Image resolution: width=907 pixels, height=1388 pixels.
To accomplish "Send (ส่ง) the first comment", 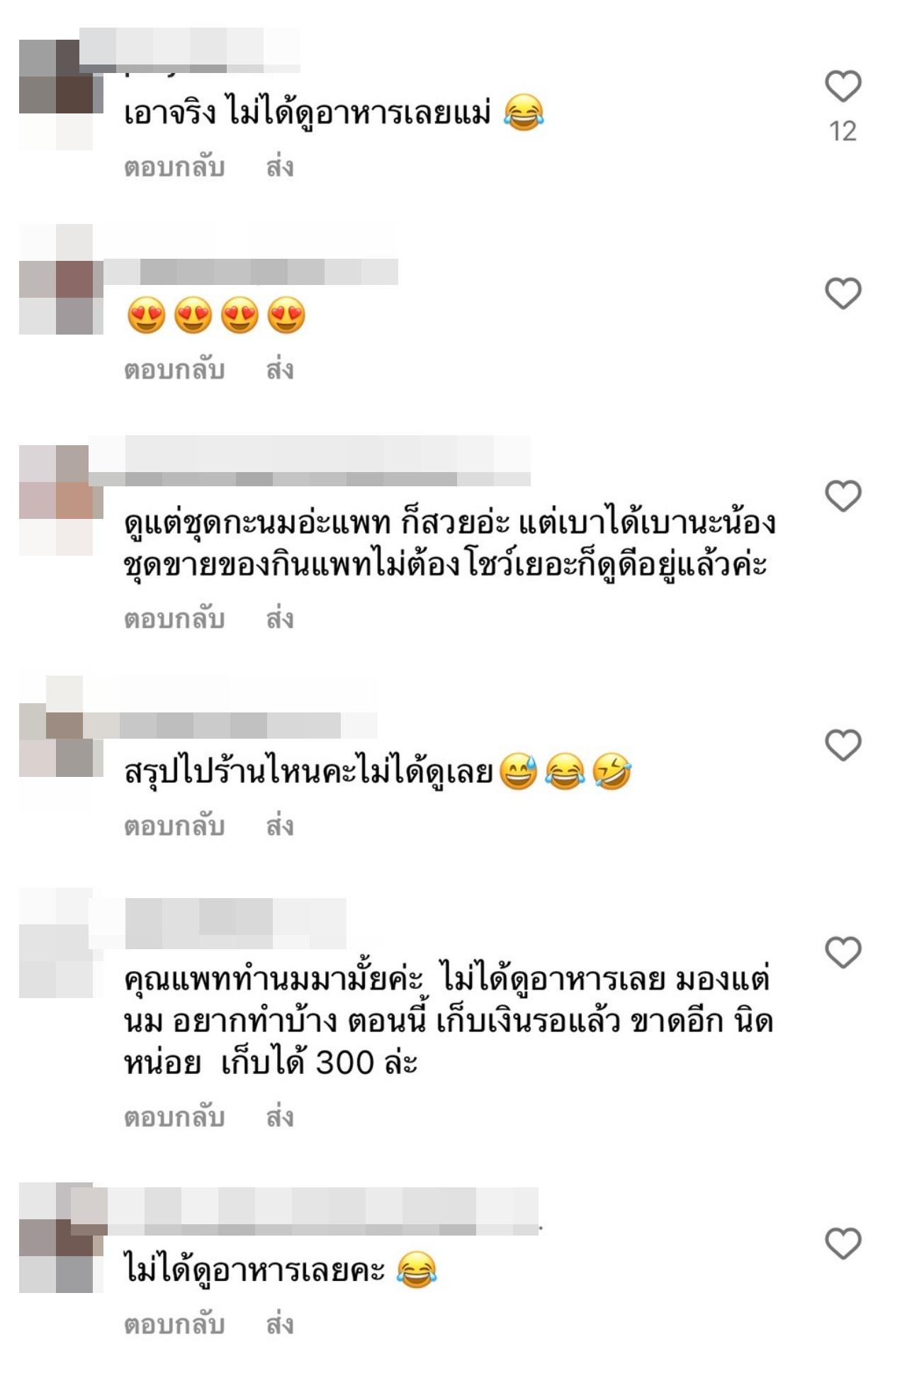I will point(280,167).
